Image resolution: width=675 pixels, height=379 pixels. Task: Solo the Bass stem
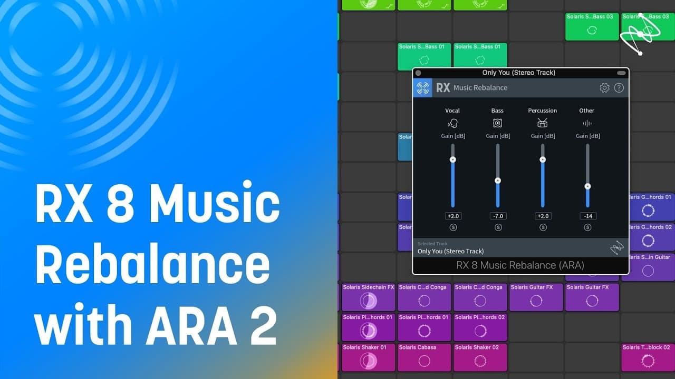(x=497, y=227)
